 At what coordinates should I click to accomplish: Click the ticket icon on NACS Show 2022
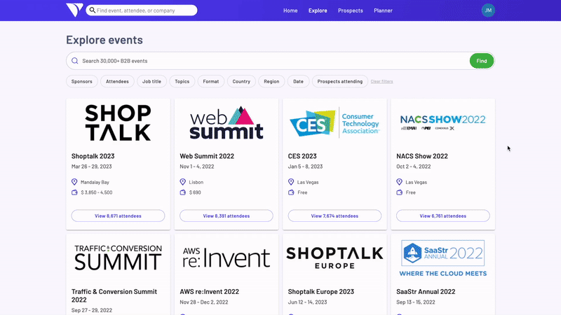(x=399, y=192)
